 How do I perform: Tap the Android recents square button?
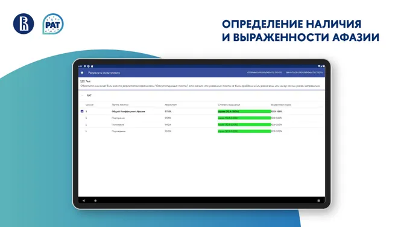318,200
